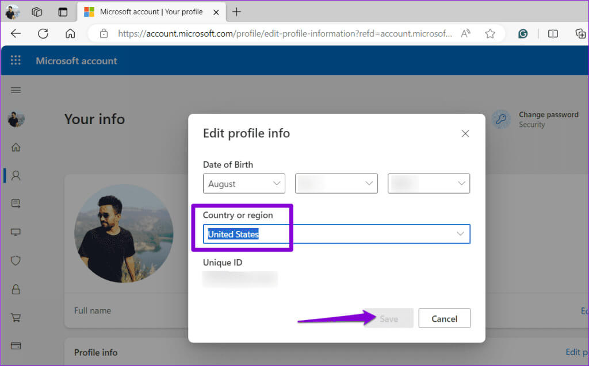Expand the Country or region dropdown arrow
This screenshot has height=366, width=589.
tap(460, 234)
